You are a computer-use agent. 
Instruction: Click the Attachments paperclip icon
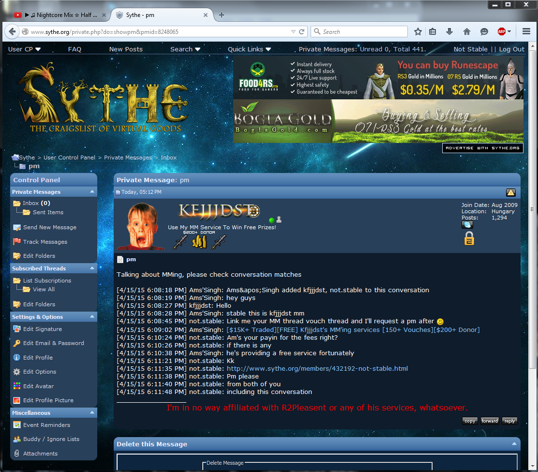point(16,454)
